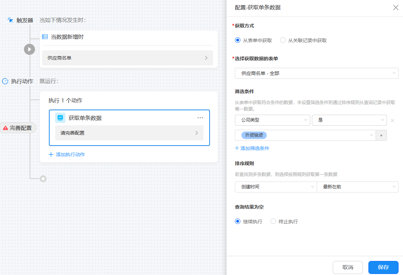Select 从表单中获取 radio option
Image resolution: width=403 pixels, height=275 pixels.
click(238, 40)
